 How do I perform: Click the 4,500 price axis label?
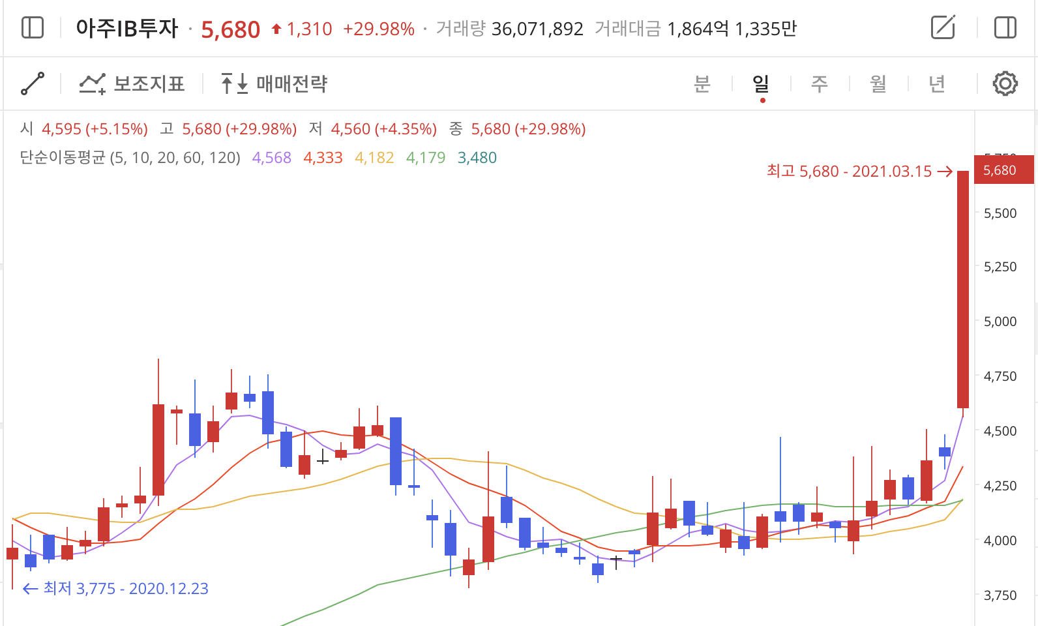click(1000, 431)
